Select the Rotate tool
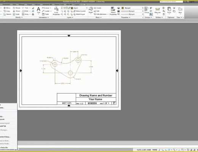The image size is (198, 152). (16, 8)
